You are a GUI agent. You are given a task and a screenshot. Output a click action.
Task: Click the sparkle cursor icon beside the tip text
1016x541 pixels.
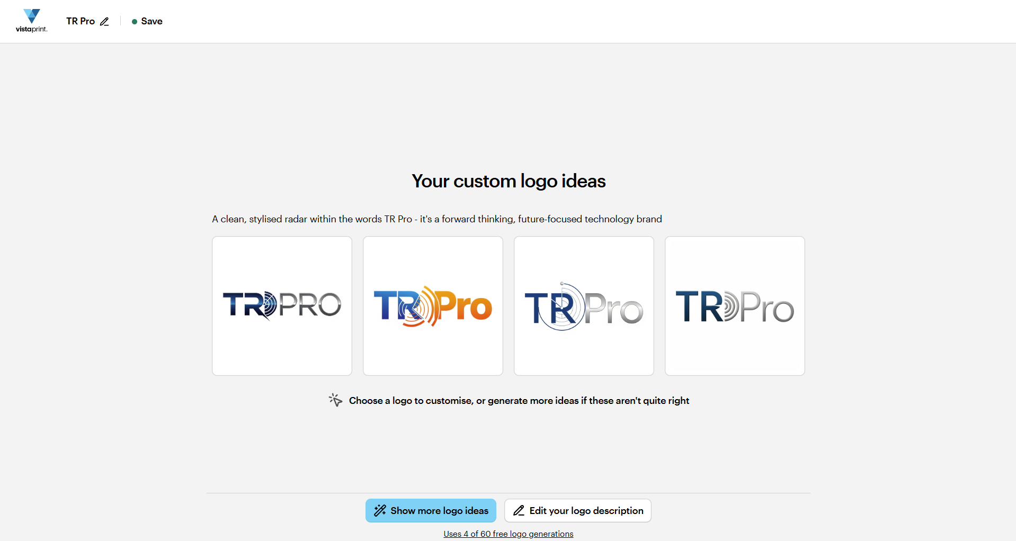[x=335, y=400]
